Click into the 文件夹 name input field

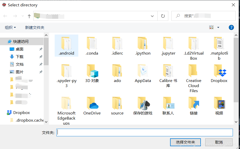point(144,132)
